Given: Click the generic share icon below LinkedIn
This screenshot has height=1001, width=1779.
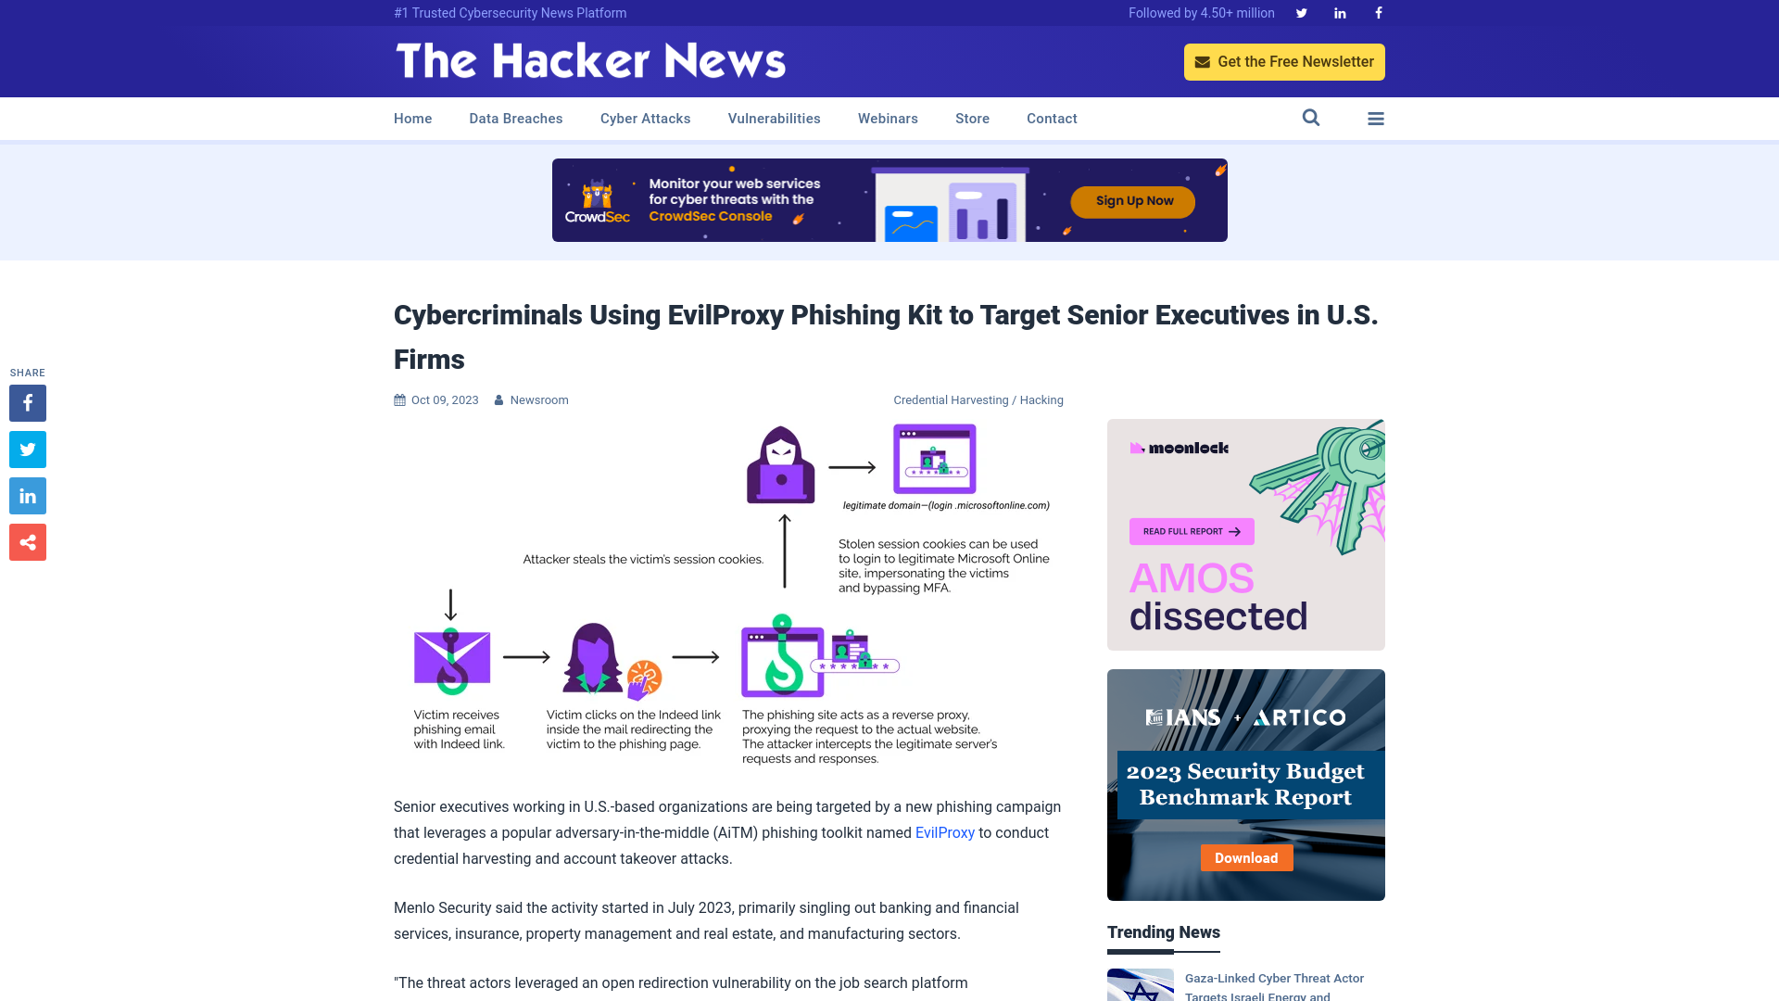Looking at the screenshot, I should pyautogui.click(x=27, y=541).
